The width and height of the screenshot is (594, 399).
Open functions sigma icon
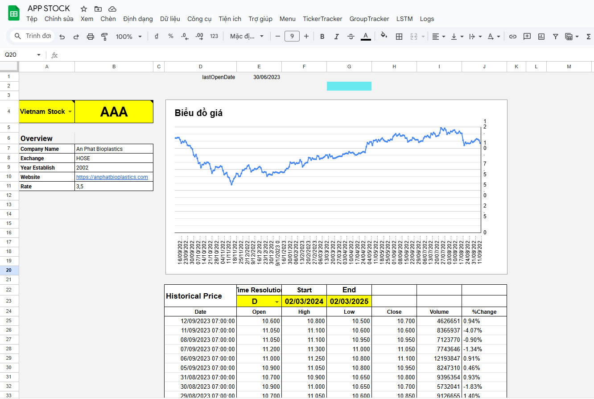click(x=589, y=37)
